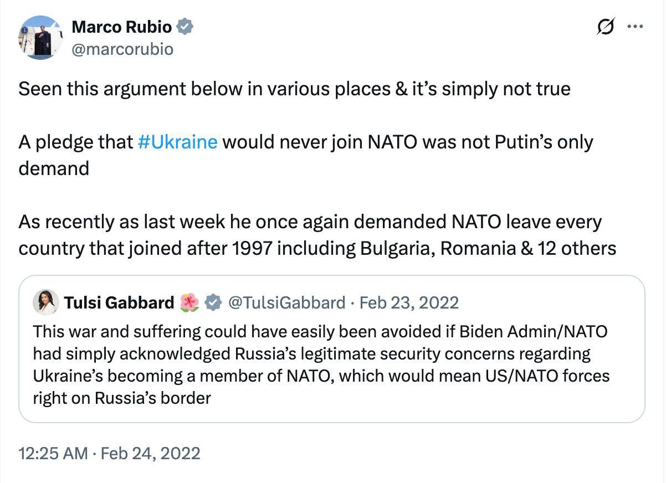Click the quoted tweet's Feb 23, 2022 date

409,302
